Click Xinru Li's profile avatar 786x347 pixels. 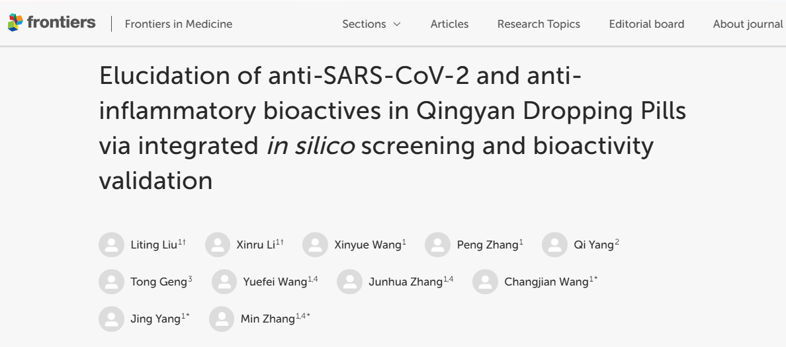tap(218, 245)
